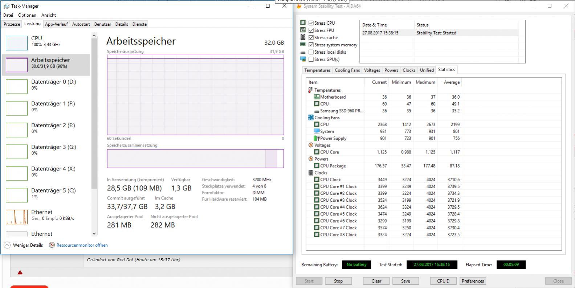Click the Ressourcenmonitor icon
Image resolution: width=575 pixels, height=288 pixels.
pos(52,245)
